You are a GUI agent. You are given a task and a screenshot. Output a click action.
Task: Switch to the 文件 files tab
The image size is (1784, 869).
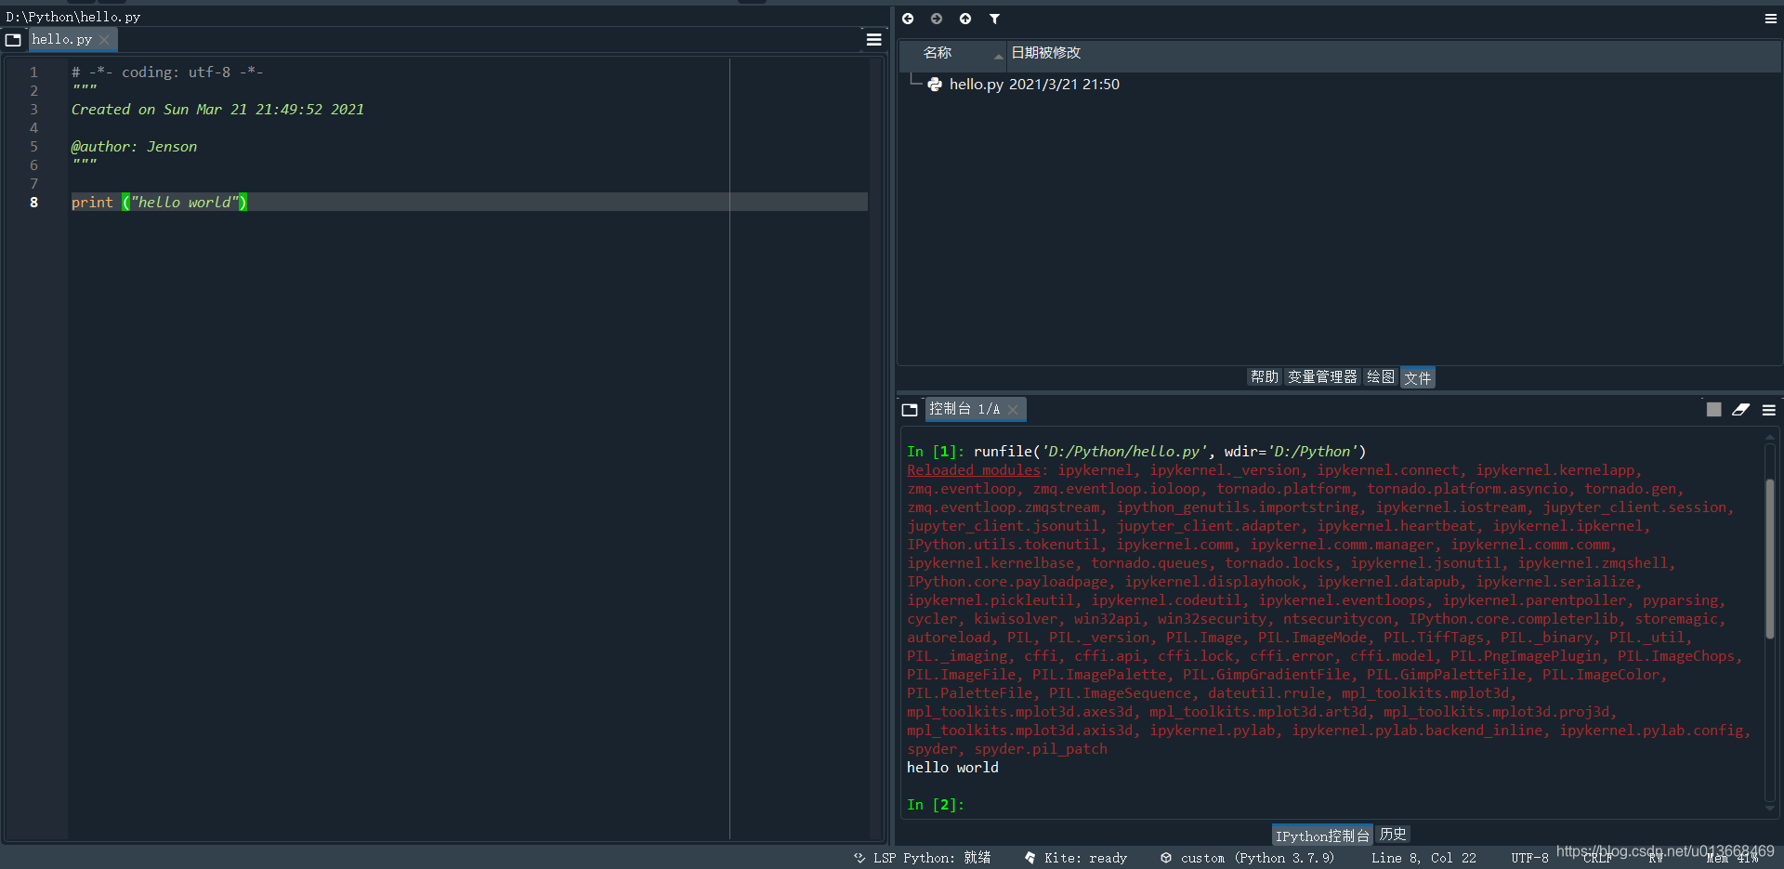[x=1418, y=377]
